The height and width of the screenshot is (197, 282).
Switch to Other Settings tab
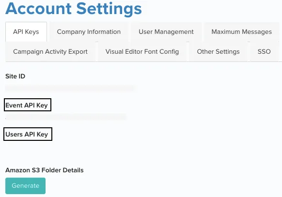(218, 52)
